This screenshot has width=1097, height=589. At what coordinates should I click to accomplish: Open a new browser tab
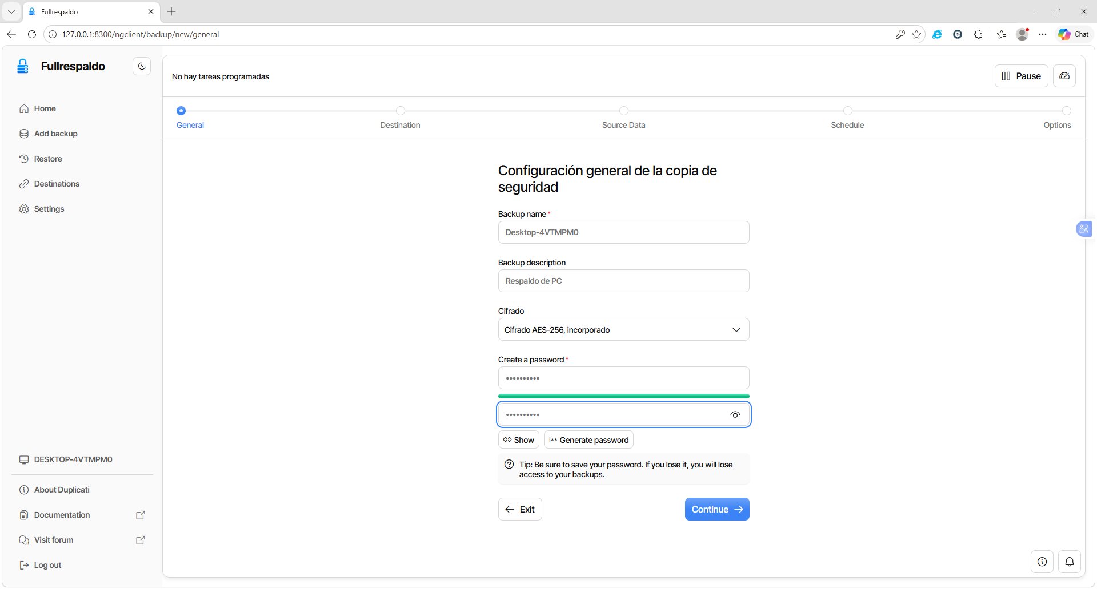tap(171, 11)
